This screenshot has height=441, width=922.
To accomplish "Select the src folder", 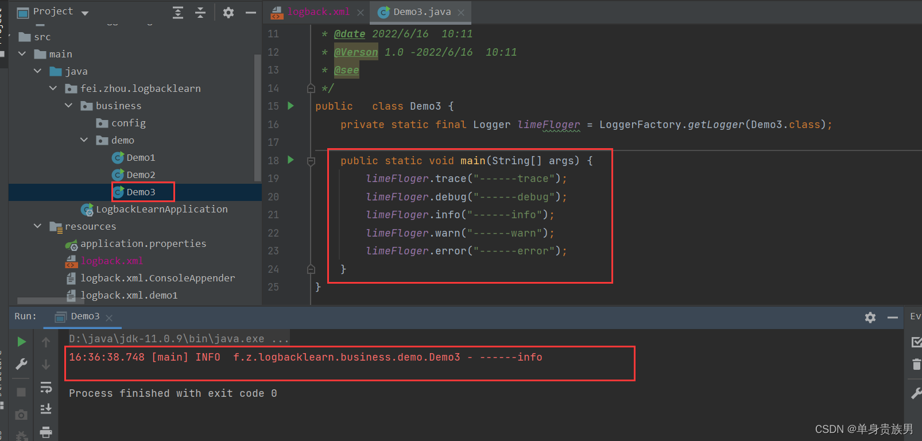I will (42, 37).
